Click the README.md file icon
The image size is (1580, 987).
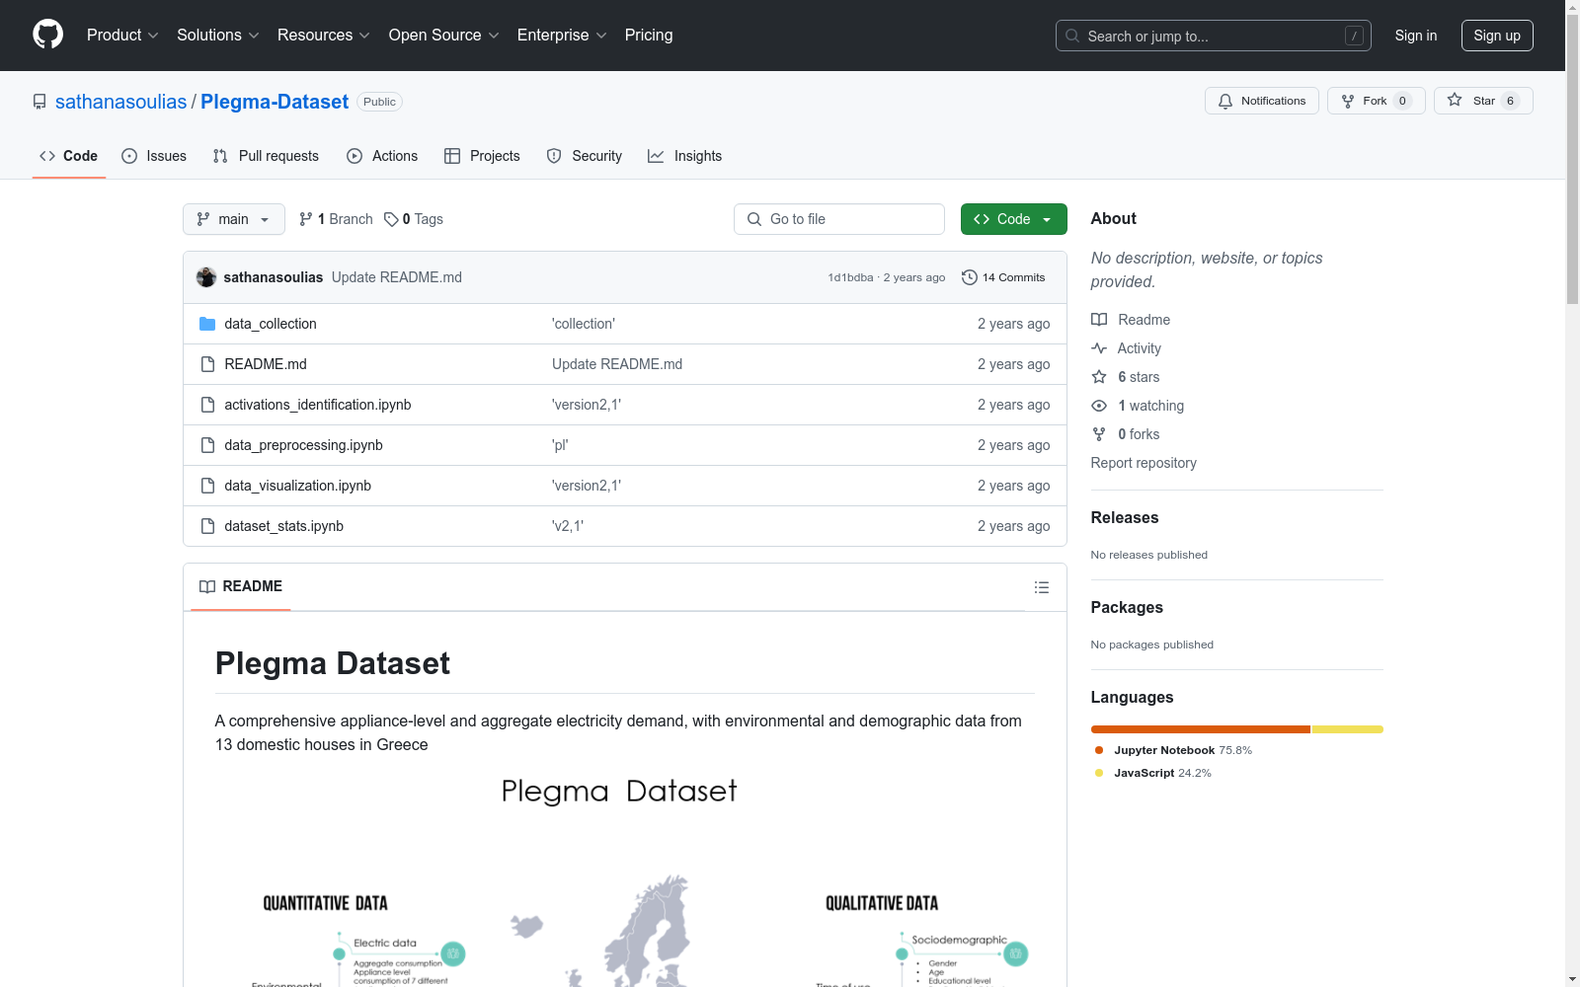tap(207, 364)
